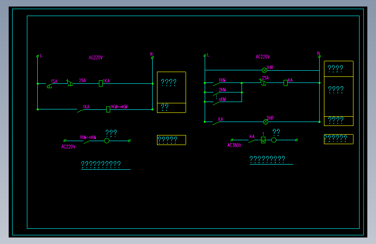The height and width of the screenshot is (244, 376).
Task: Click AC220V heading of the left circuit
Action: (96, 57)
